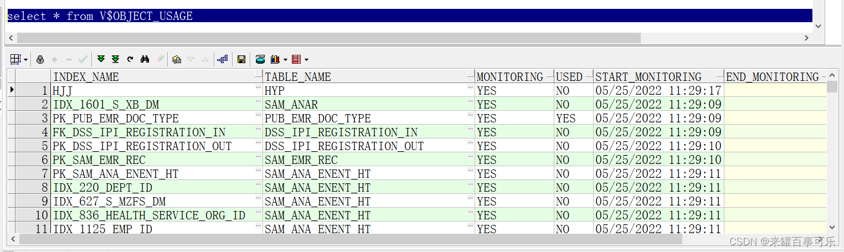Click the Next record down triangle
This screenshot has height=252, width=844.
(191, 59)
